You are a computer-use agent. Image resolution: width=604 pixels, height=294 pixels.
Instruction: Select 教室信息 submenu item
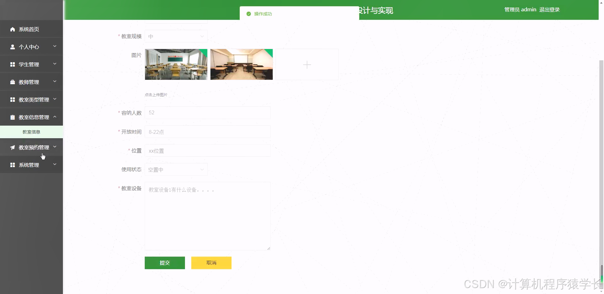31,132
